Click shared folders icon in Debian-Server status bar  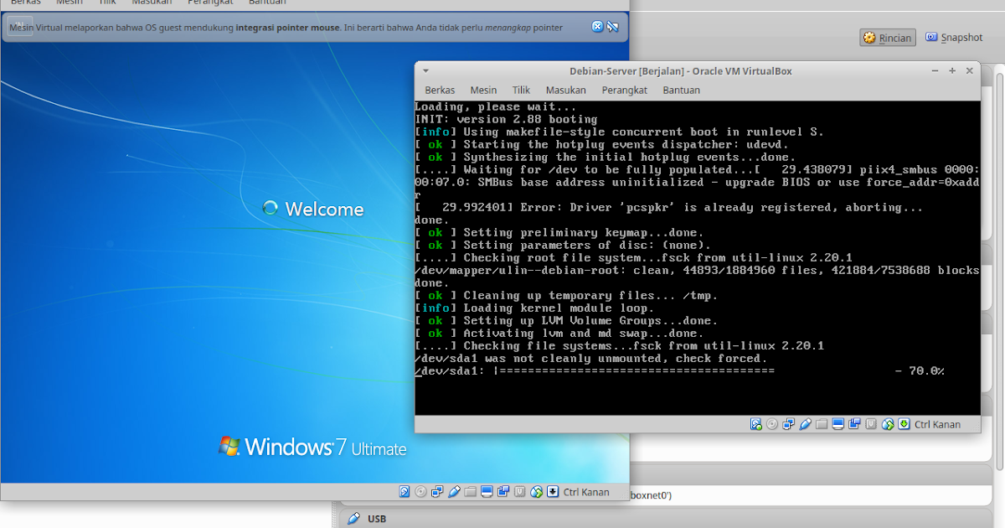(x=822, y=424)
